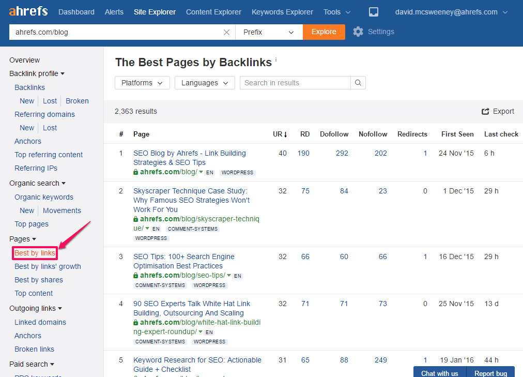Viewport: 523px width, 377px height.
Task: Expand the ahrefs.com/blog/ URL dropdown arrow
Action: pos(201,172)
